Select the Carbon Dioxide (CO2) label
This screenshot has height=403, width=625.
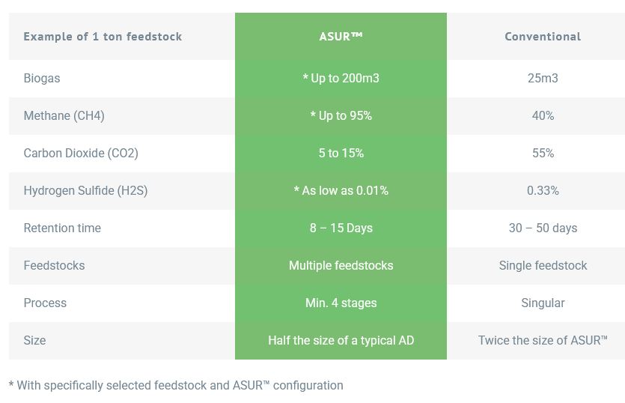pos(81,153)
